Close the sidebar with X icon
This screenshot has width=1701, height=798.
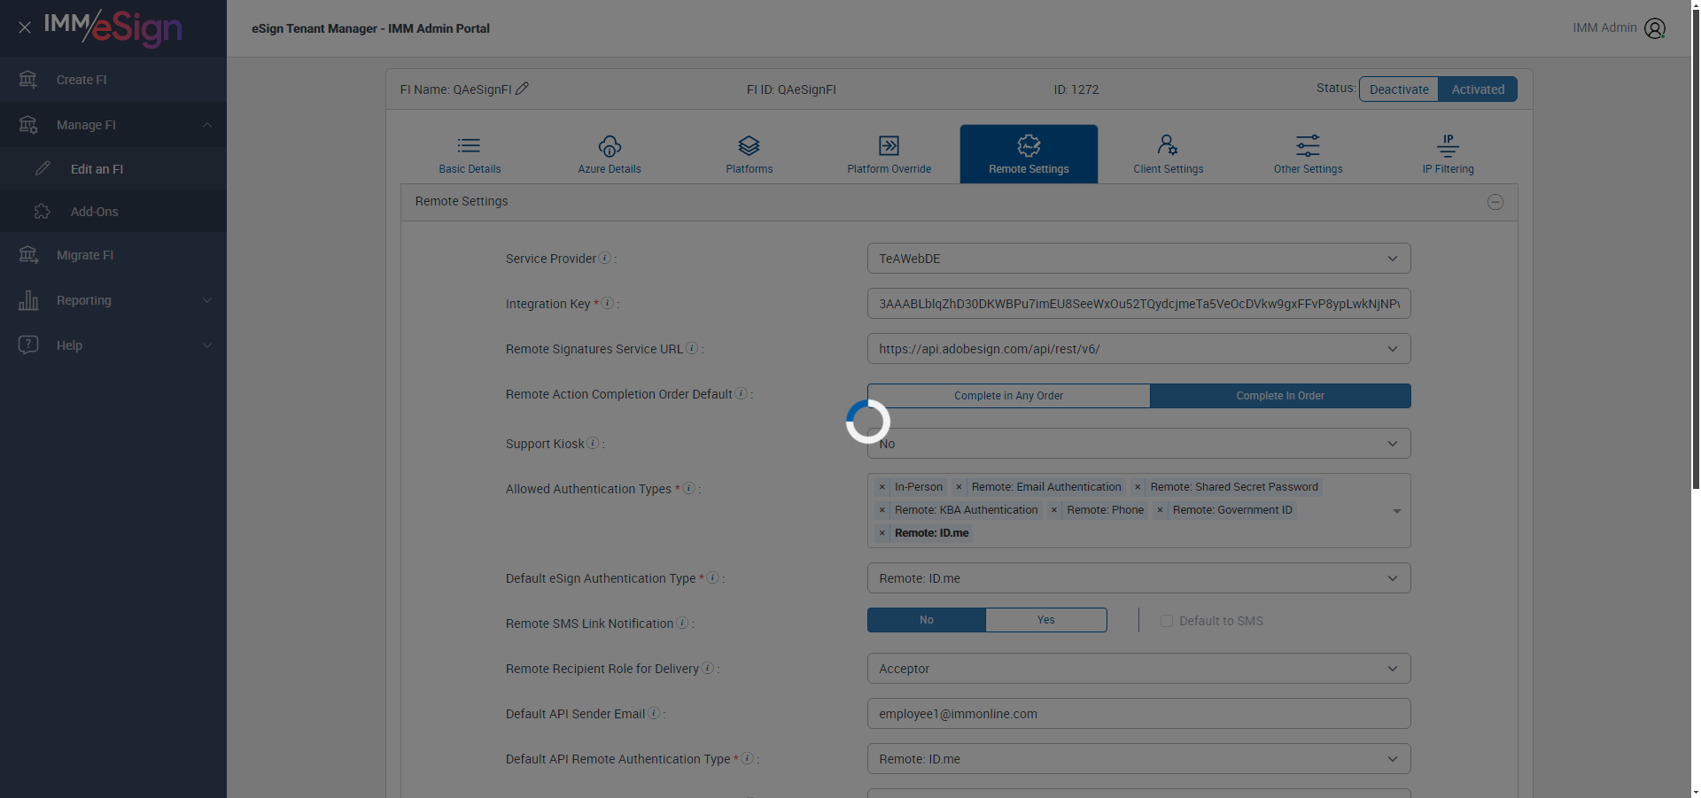point(25,27)
